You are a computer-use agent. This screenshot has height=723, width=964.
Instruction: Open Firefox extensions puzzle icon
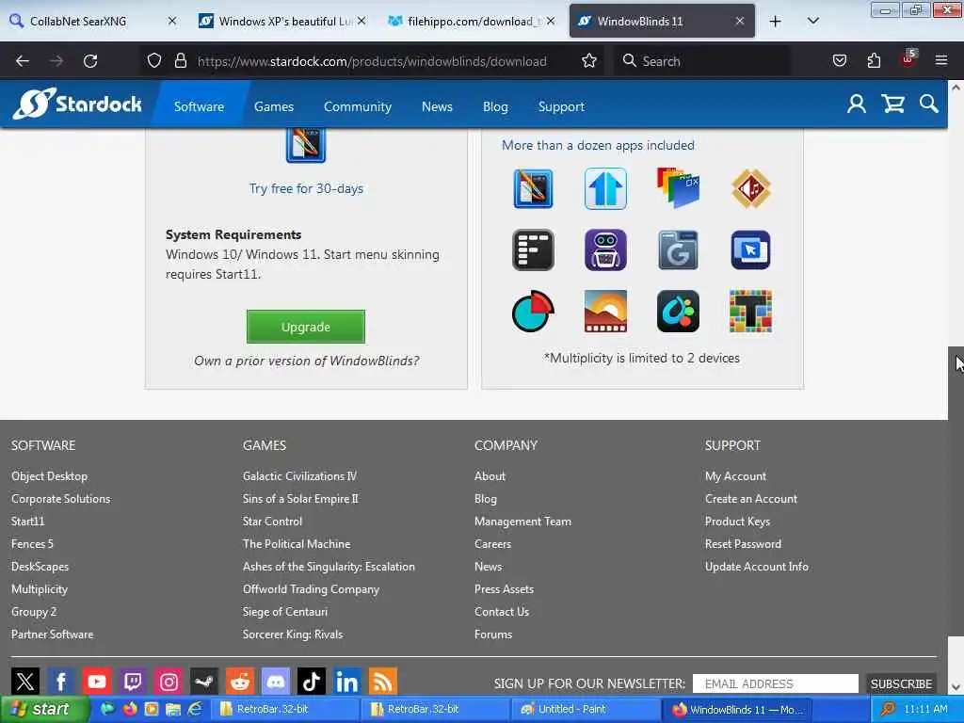[x=874, y=61]
